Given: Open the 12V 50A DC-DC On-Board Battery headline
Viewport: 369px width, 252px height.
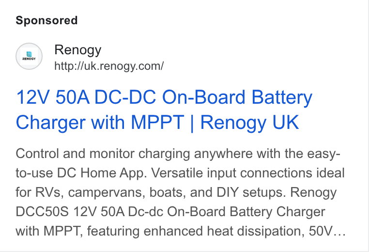Looking at the screenshot, I should [164, 97].
